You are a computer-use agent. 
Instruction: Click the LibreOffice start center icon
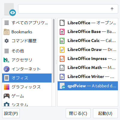tap(62, 23)
